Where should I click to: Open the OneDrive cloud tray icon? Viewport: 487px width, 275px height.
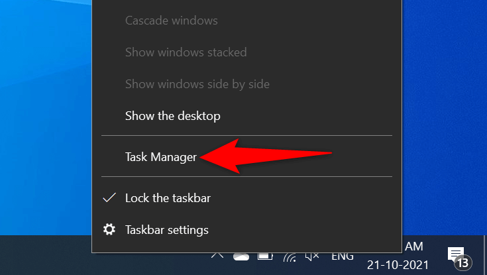click(241, 256)
